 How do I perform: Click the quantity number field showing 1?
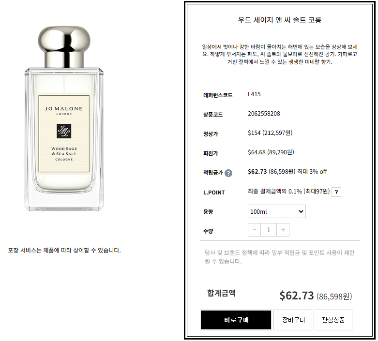click(269, 230)
